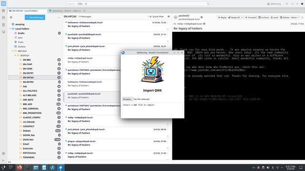Open Thunderbird settings gear icon
This screenshot has width=305, height=171.
point(3,153)
